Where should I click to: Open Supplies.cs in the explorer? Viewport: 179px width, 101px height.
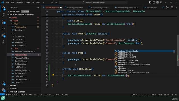[19, 30]
